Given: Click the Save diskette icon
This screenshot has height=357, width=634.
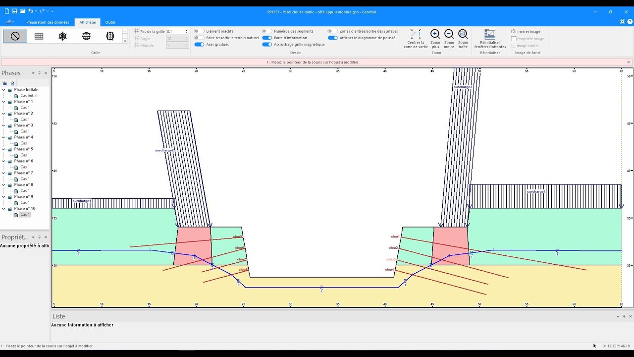Looking at the screenshot, I should 15,11.
